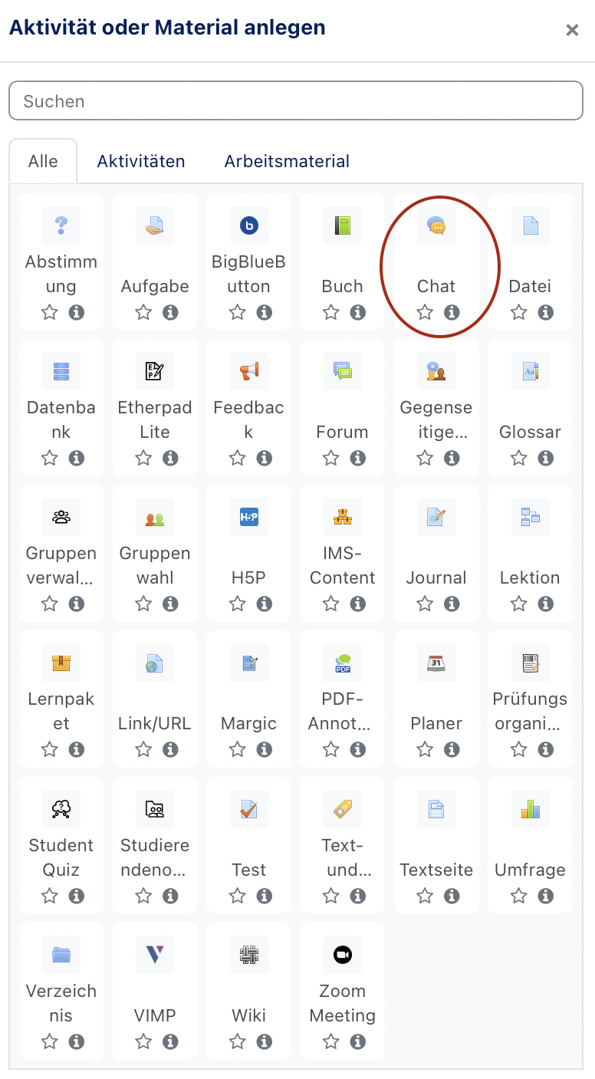595x1079 pixels.
Task: Click the Suchen search field
Action: pyautogui.click(x=296, y=101)
